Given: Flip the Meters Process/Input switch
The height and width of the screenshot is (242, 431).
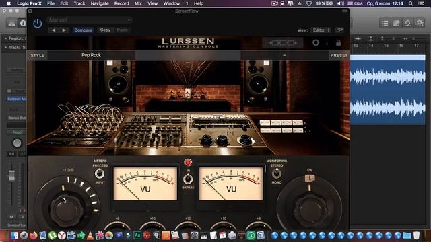Looking at the screenshot, I should tap(100, 173).
